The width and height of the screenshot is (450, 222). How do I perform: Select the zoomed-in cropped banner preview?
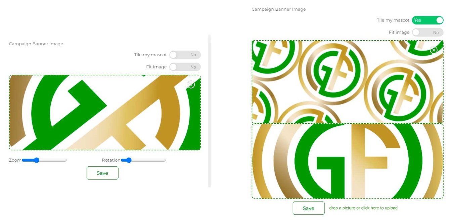point(105,112)
